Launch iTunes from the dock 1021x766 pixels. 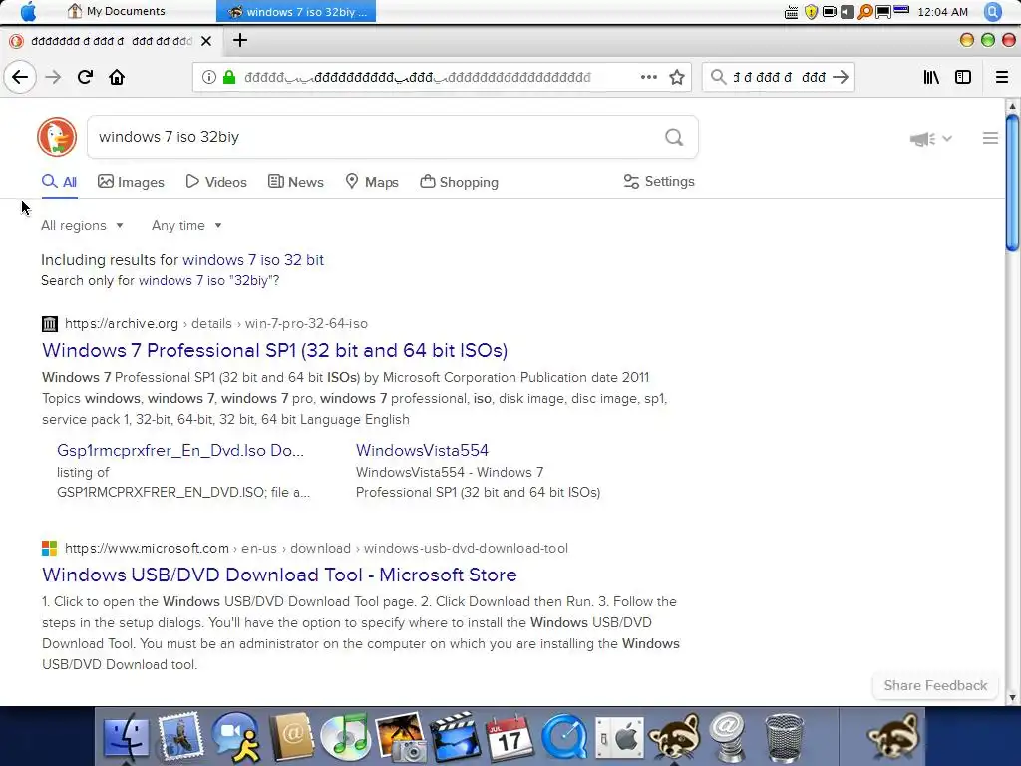point(346,737)
